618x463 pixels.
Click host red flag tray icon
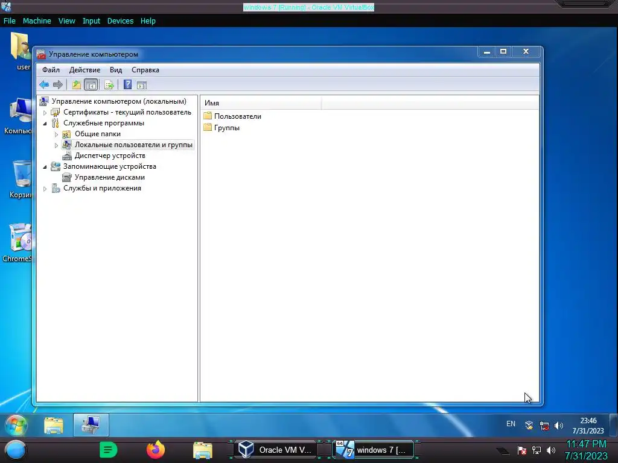tap(522, 450)
